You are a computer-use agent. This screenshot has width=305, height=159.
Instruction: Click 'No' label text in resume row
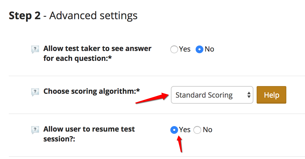pyautogui.click(x=207, y=130)
